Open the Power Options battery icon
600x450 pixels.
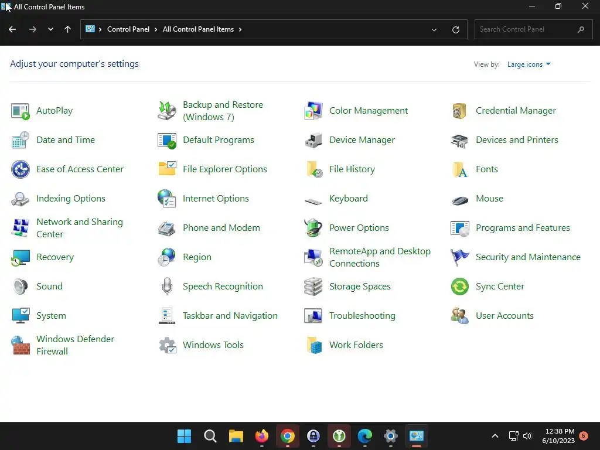[313, 228]
